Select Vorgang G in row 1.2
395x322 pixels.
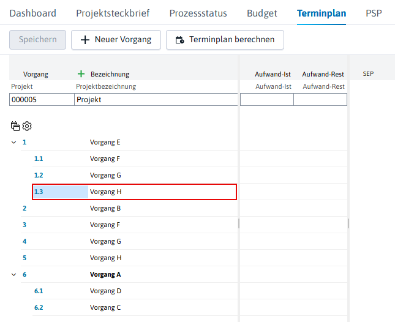(105, 176)
